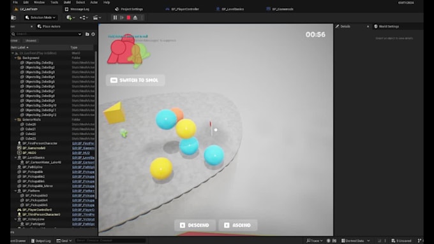Select the BP_FirstPersonCharacter actor

pyautogui.click(x=40, y=143)
